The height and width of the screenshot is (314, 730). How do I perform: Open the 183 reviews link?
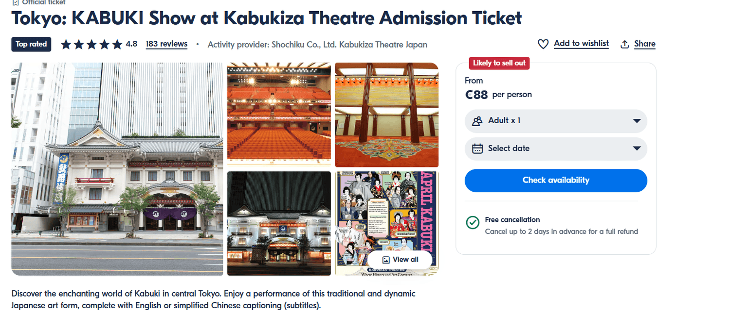pyautogui.click(x=166, y=44)
